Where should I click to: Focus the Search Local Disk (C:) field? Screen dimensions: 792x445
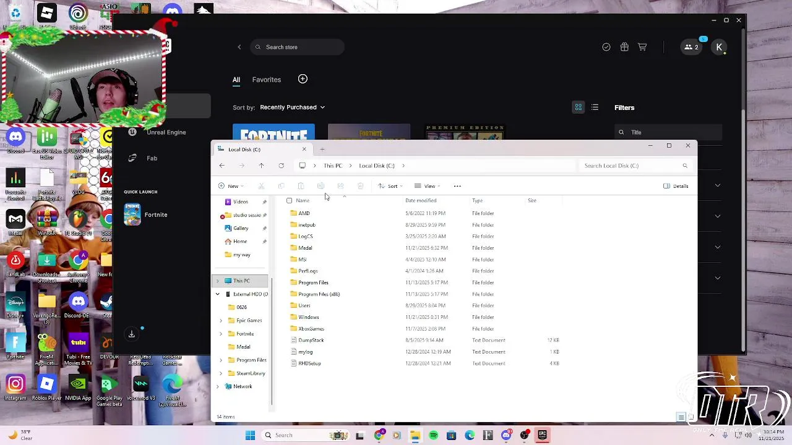point(635,166)
